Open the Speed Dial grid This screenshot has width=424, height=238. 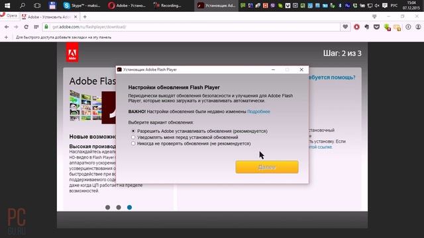click(36, 26)
